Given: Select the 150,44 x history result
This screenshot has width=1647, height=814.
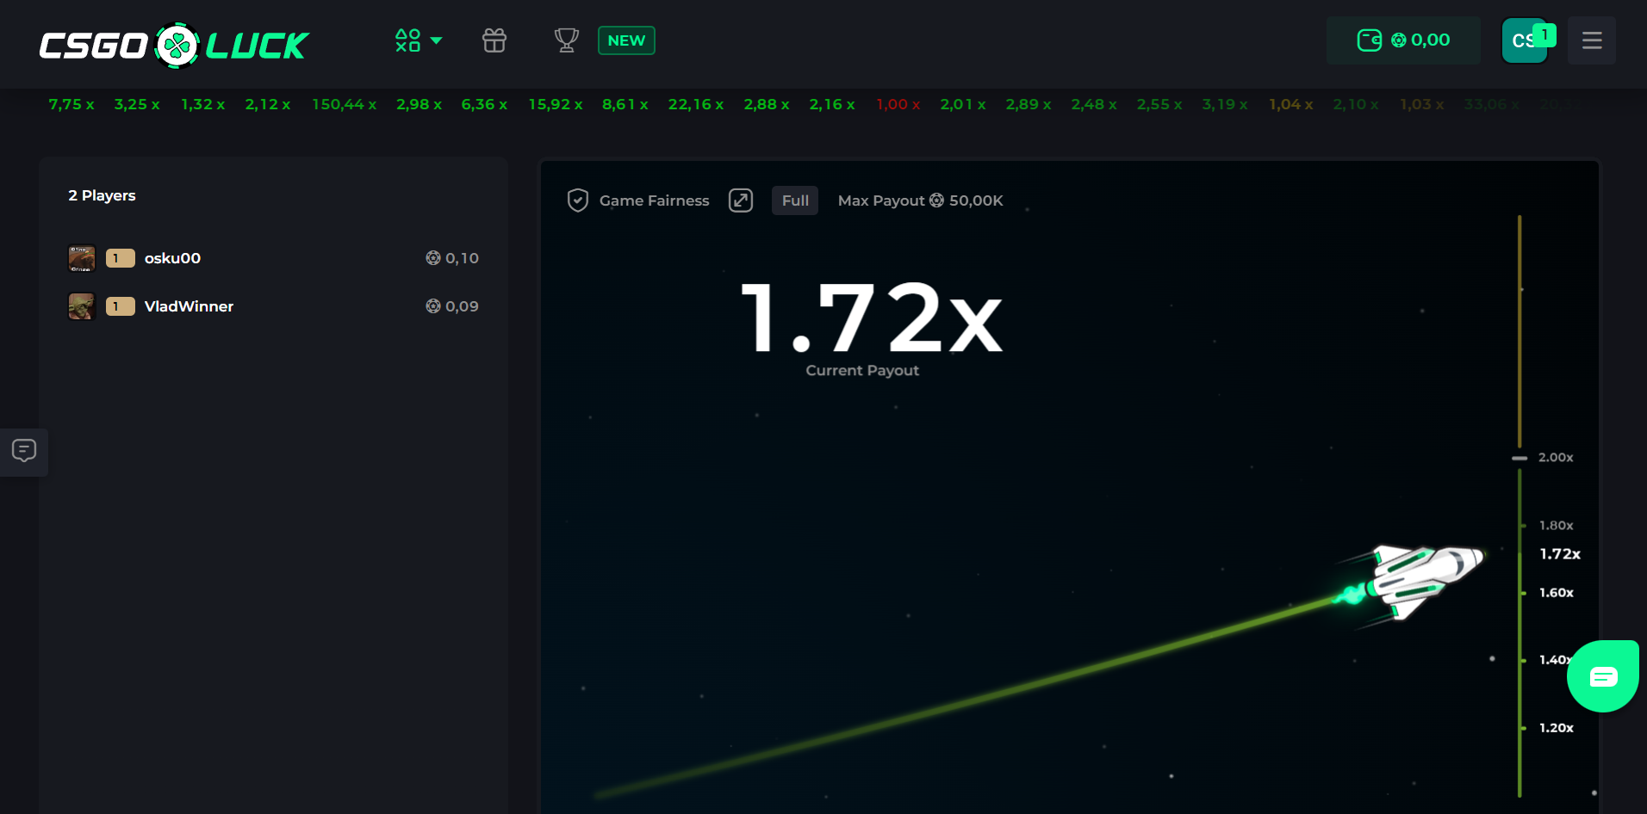Looking at the screenshot, I should [344, 104].
